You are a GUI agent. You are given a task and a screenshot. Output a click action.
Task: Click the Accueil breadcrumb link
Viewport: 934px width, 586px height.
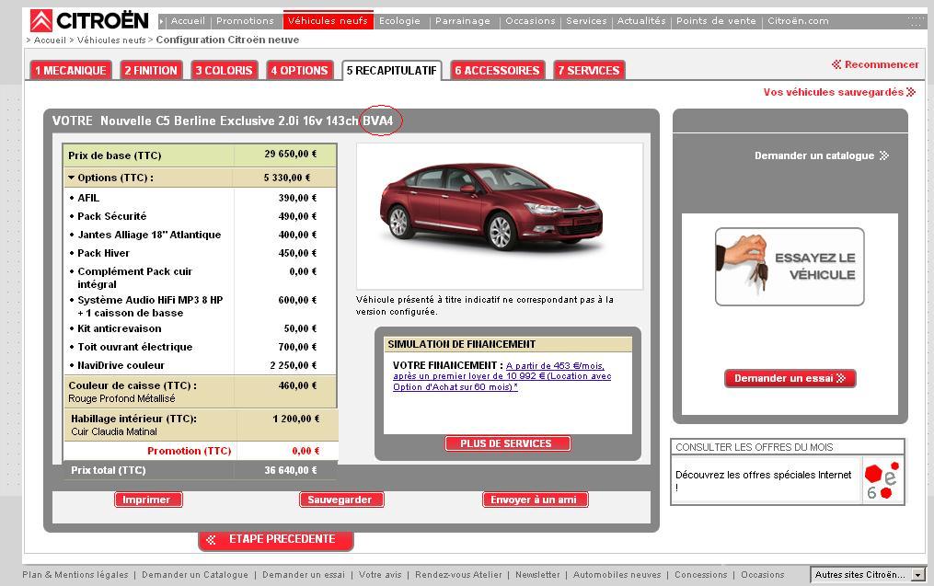coord(50,40)
